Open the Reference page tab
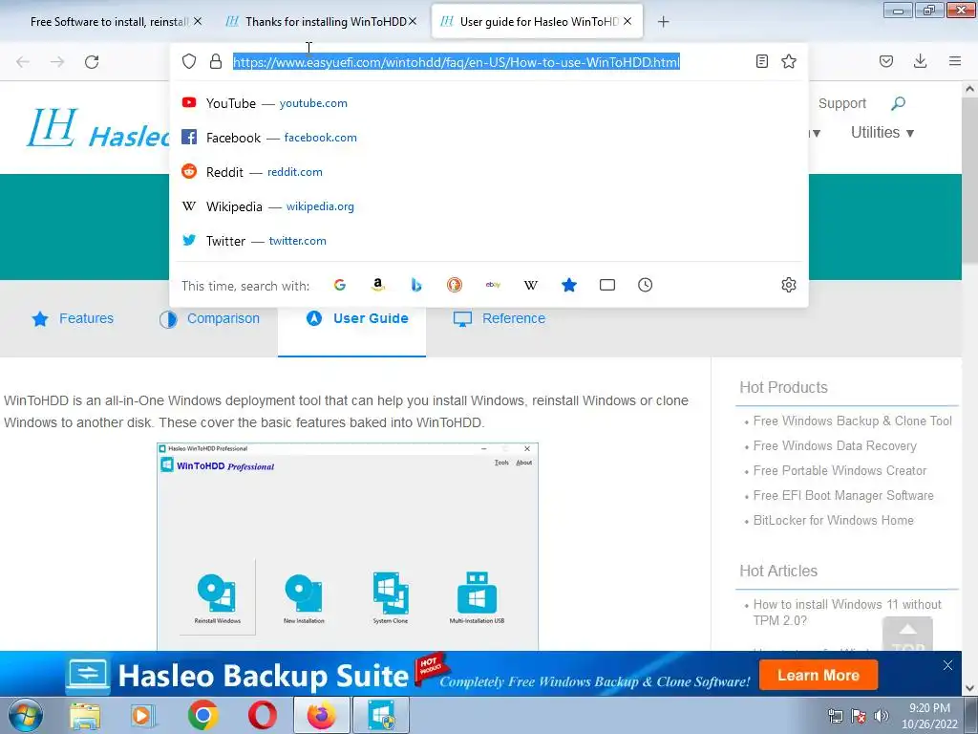The width and height of the screenshot is (978, 734). point(499,318)
